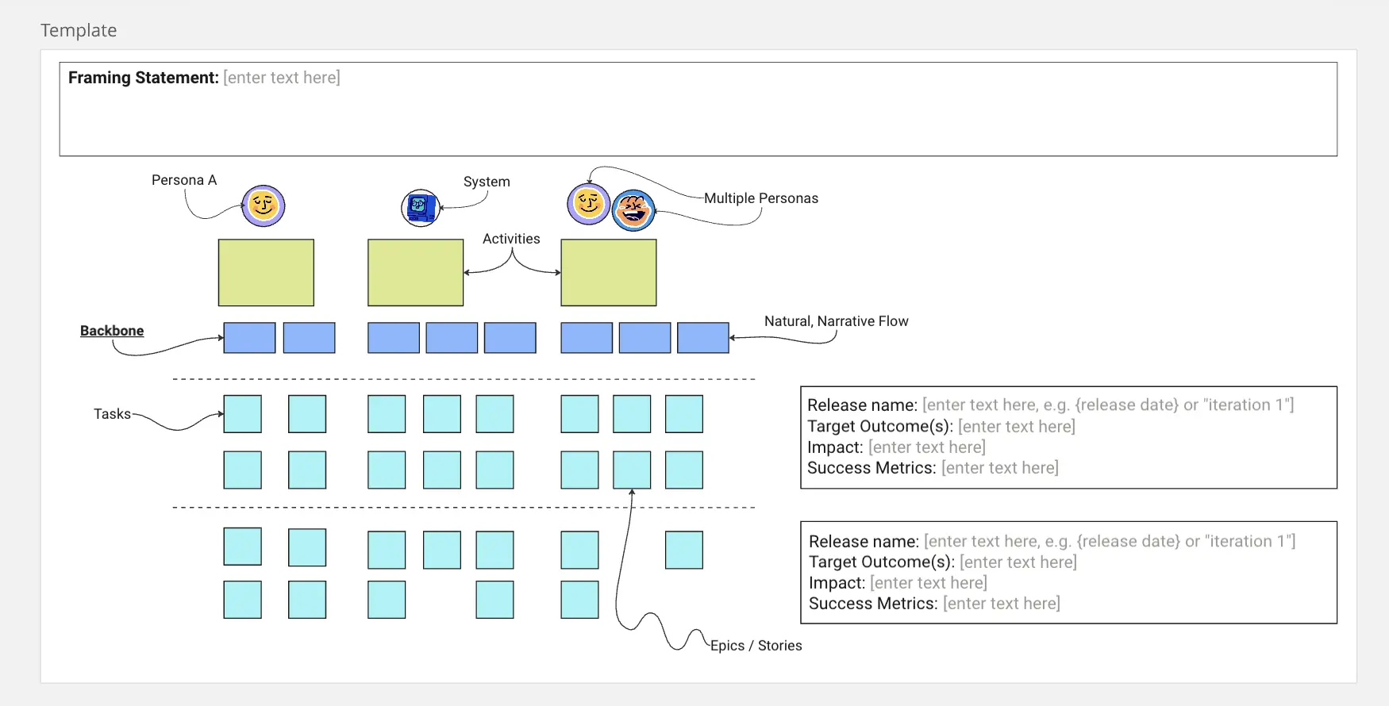Screen dimensions: 1389x706
Task: Select the underlined Backbone label
Action: [x=112, y=331]
